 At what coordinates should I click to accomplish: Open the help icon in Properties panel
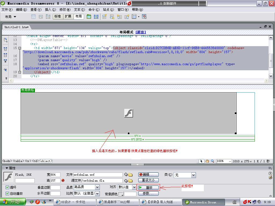270,174
